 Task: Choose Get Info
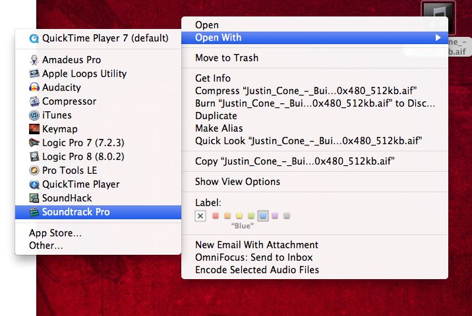click(x=314, y=78)
